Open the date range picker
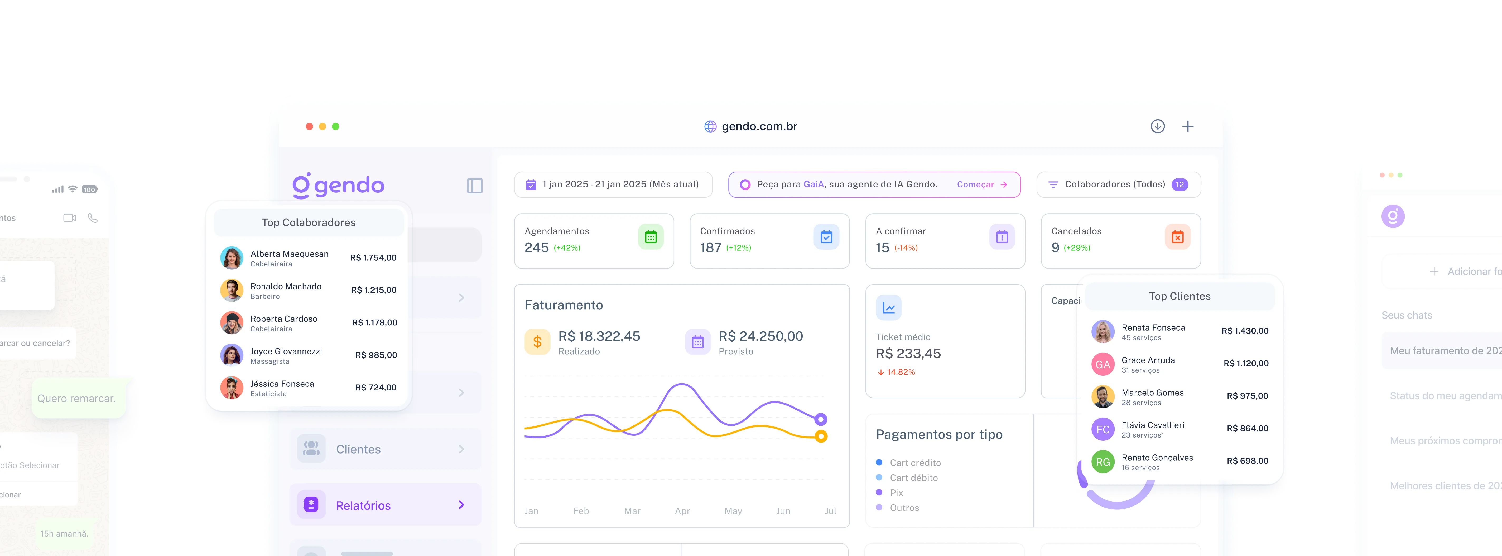The image size is (1502, 556). coord(613,185)
